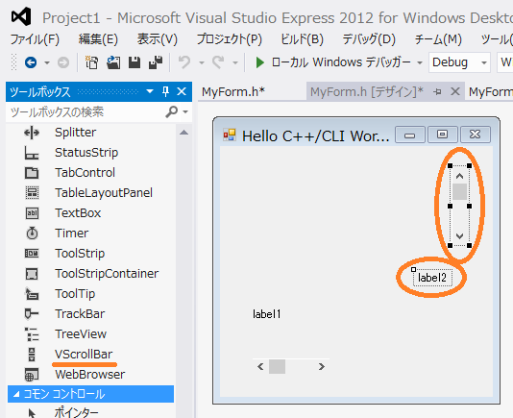Click the open file toolbar icon
The width and height of the screenshot is (513, 418).
click(113, 62)
